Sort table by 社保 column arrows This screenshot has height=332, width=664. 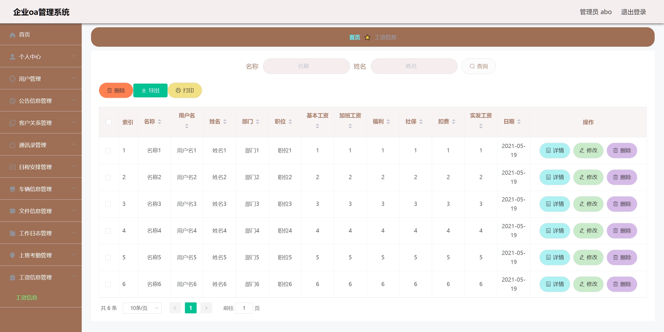point(421,121)
